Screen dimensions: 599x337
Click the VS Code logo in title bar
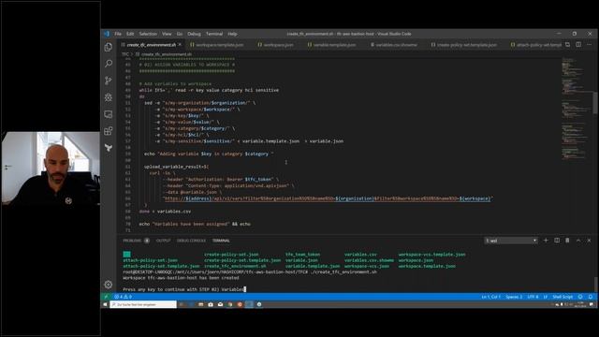[107, 34]
